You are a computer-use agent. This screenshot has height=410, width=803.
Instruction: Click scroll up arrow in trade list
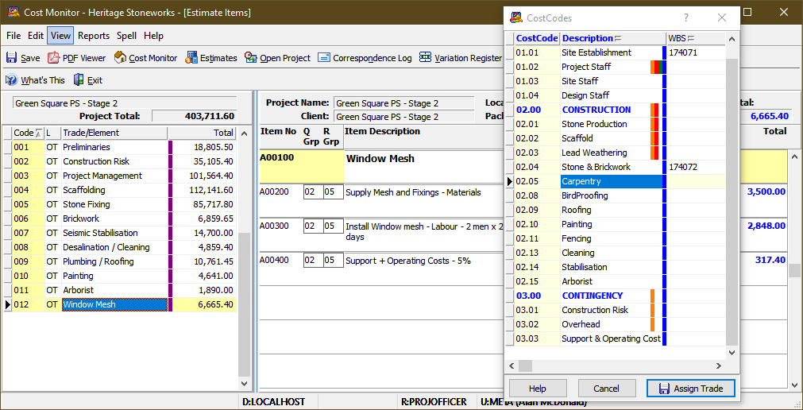[x=244, y=133]
